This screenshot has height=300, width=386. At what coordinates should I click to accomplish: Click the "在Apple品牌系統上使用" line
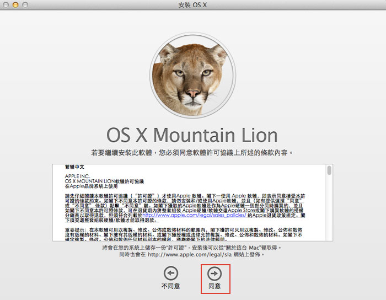[92, 186]
